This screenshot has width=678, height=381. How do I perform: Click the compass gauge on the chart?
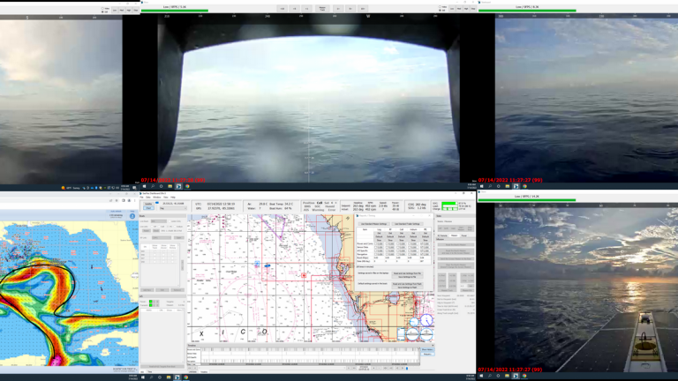pyautogui.click(x=425, y=319)
